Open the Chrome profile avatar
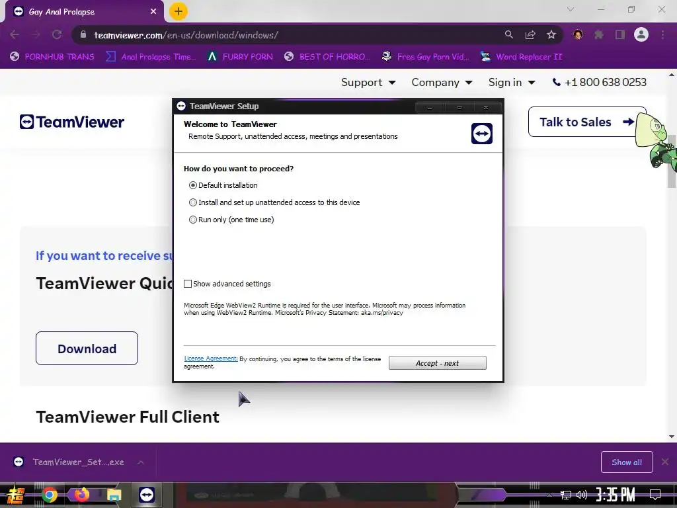The image size is (677, 508). click(x=641, y=34)
